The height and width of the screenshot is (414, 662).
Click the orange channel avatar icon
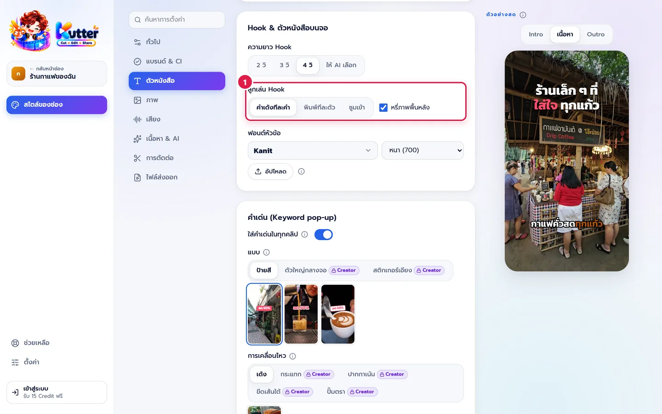point(18,74)
